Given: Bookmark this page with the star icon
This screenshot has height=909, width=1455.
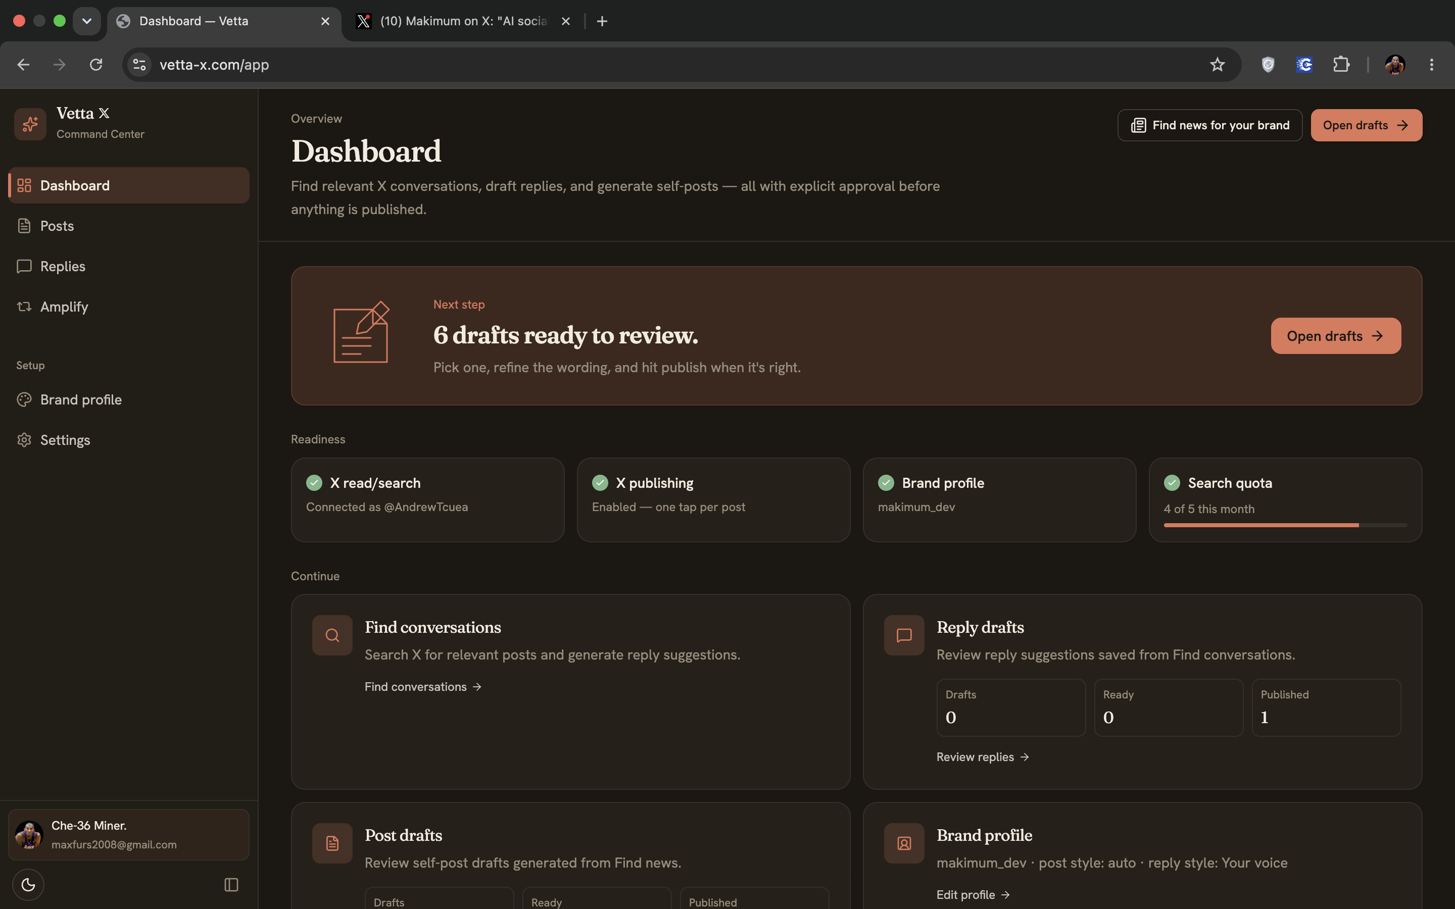Looking at the screenshot, I should pos(1217,64).
